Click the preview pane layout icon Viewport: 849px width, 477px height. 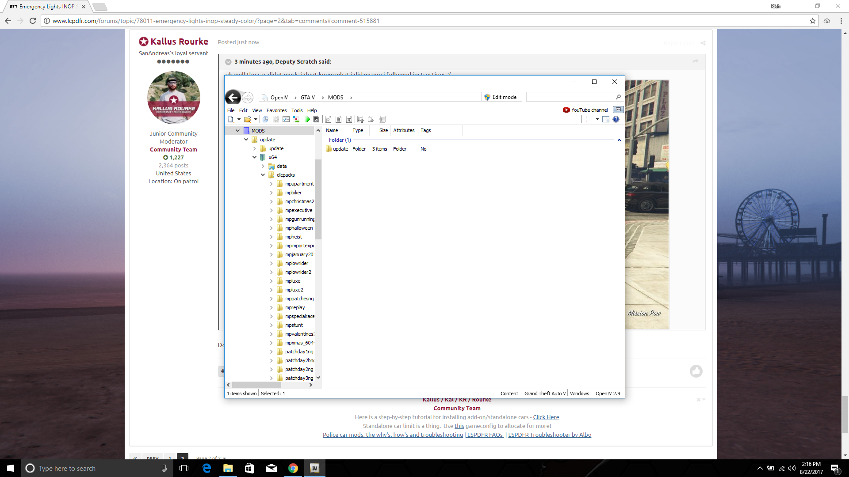pos(606,119)
